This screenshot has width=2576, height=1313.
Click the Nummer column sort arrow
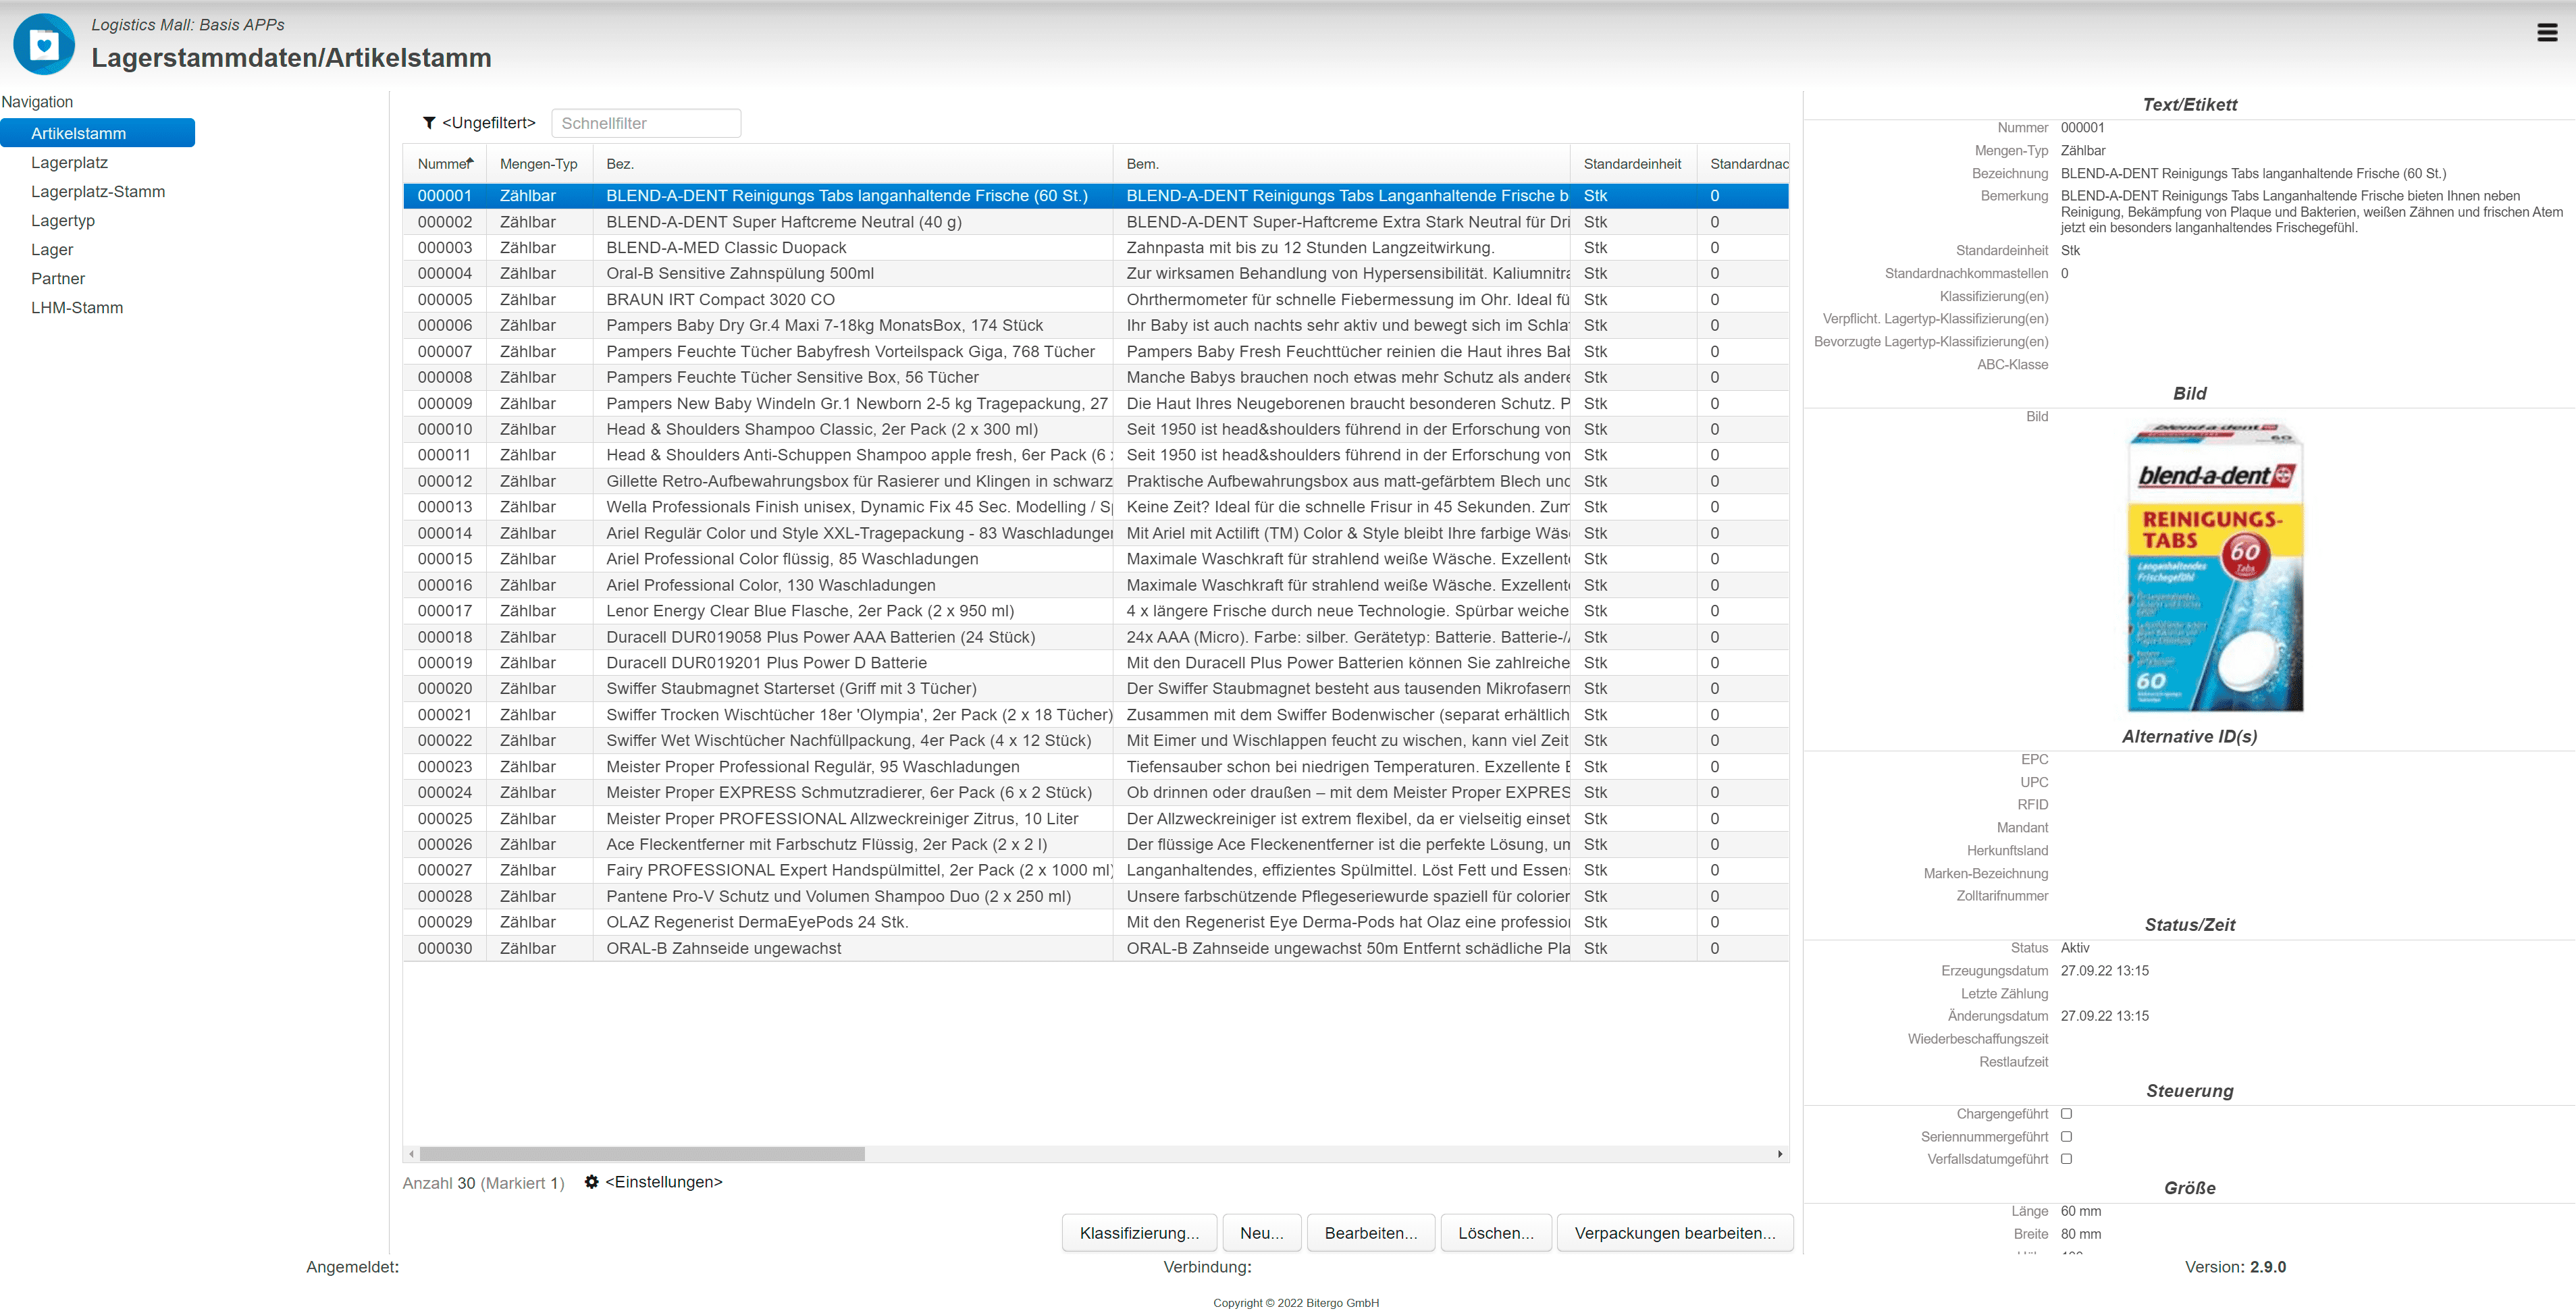coord(470,161)
